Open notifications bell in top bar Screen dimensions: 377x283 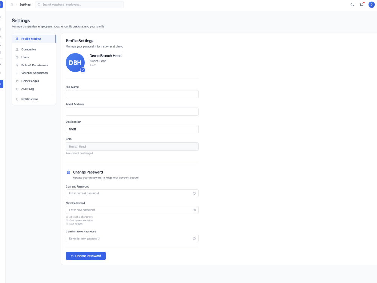coord(362,5)
